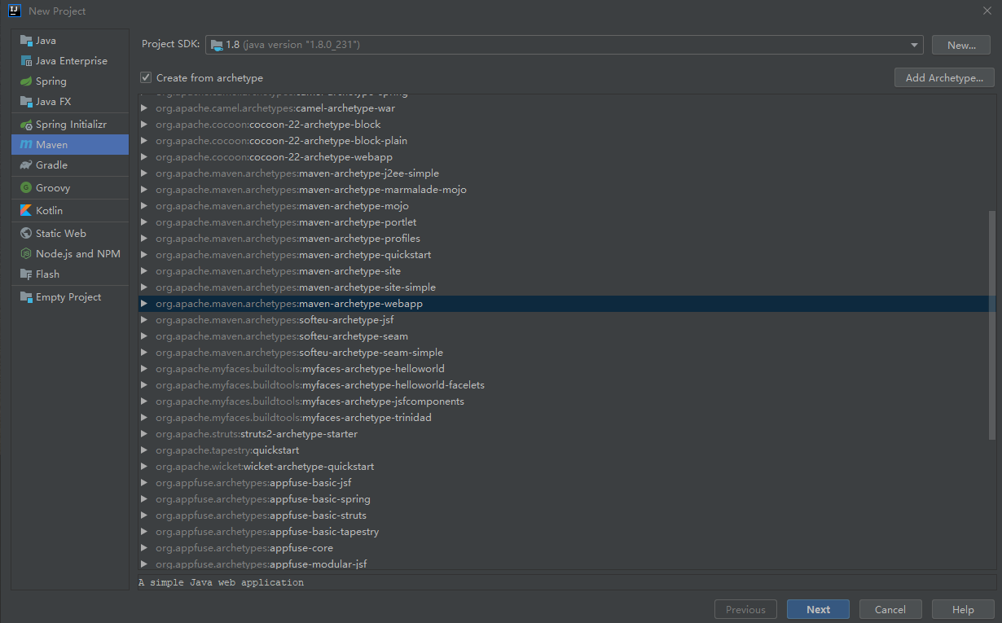Click the Kotlin 'K' icon
The width and height of the screenshot is (1002, 623).
(26, 211)
